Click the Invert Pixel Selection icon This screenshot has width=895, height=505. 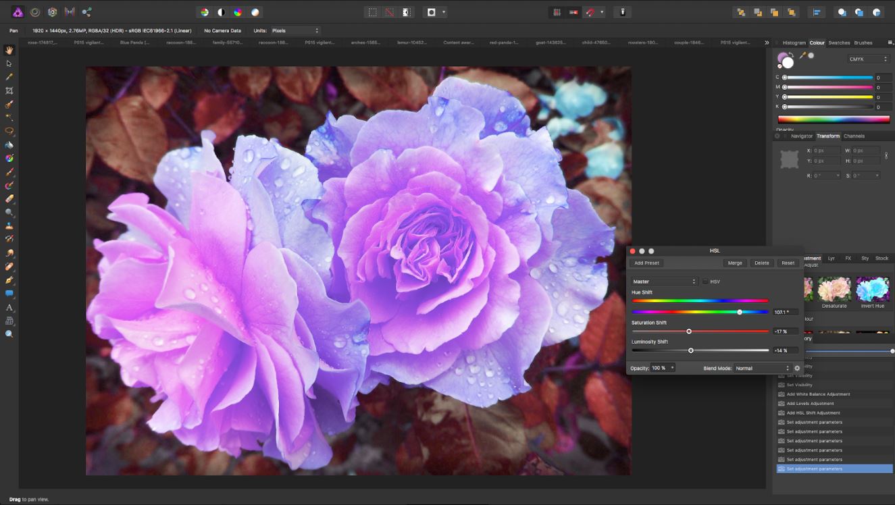coord(406,12)
